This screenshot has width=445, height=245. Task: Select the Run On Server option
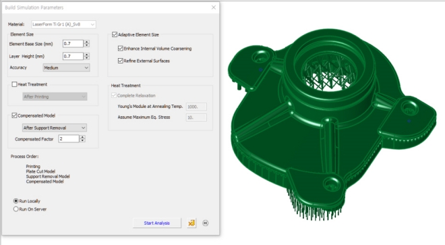point(16,209)
